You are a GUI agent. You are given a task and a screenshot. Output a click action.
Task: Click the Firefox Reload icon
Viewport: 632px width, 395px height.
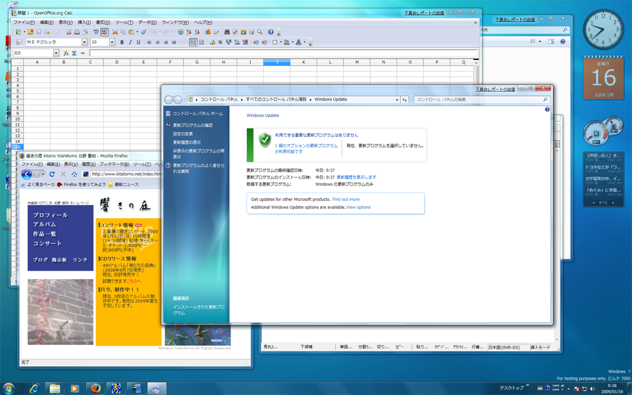[51, 174]
